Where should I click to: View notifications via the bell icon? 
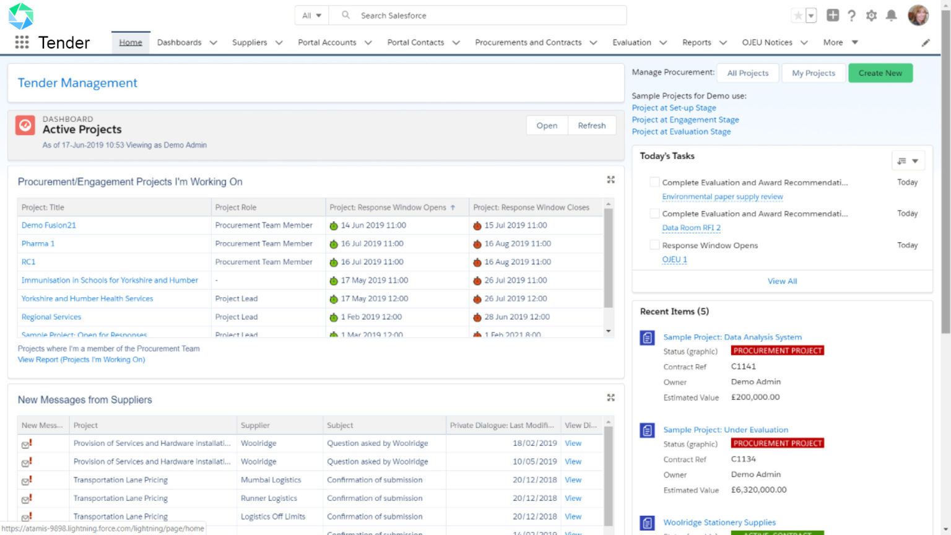pyautogui.click(x=892, y=15)
